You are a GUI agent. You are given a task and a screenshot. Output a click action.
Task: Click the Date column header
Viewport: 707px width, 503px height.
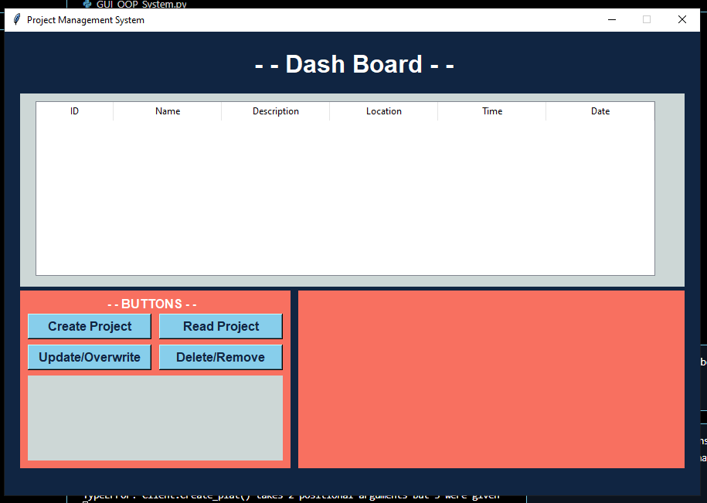[x=600, y=111]
